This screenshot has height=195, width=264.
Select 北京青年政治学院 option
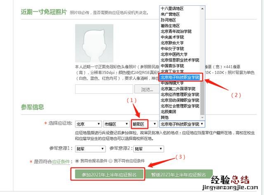pos(180,31)
